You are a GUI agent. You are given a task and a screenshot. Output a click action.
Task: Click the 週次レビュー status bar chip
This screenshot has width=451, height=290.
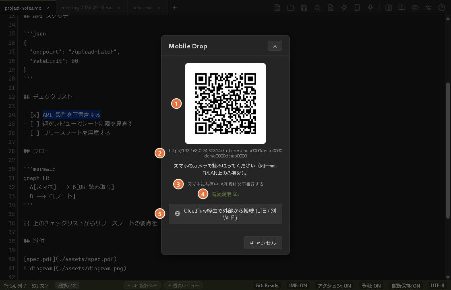[184, 286]
